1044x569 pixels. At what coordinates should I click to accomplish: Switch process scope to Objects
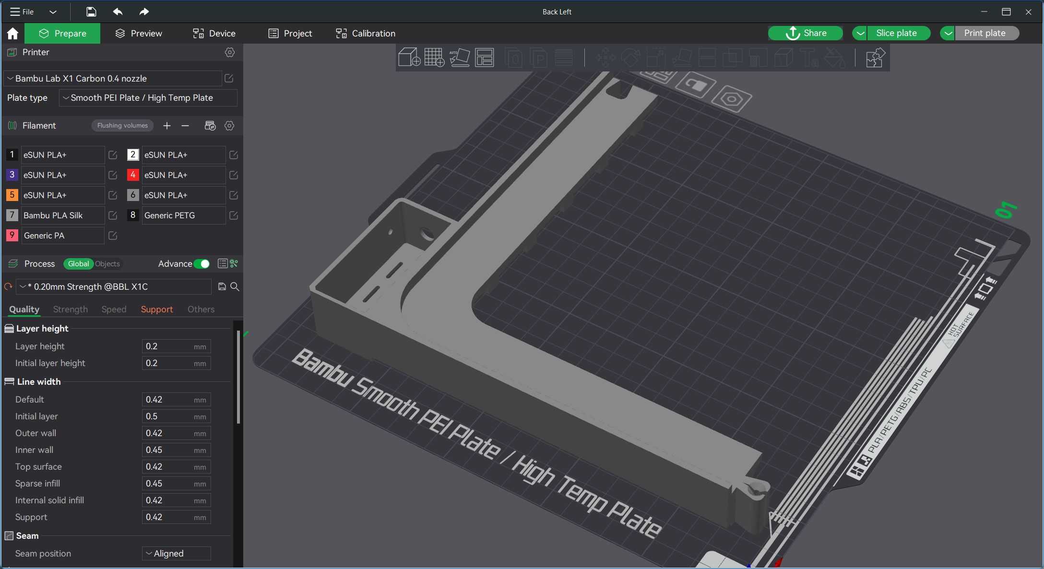click(107, 264)
